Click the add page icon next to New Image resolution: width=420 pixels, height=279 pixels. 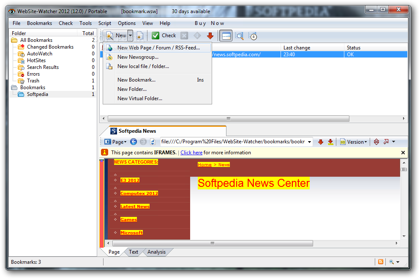click(x=140, y=36)
